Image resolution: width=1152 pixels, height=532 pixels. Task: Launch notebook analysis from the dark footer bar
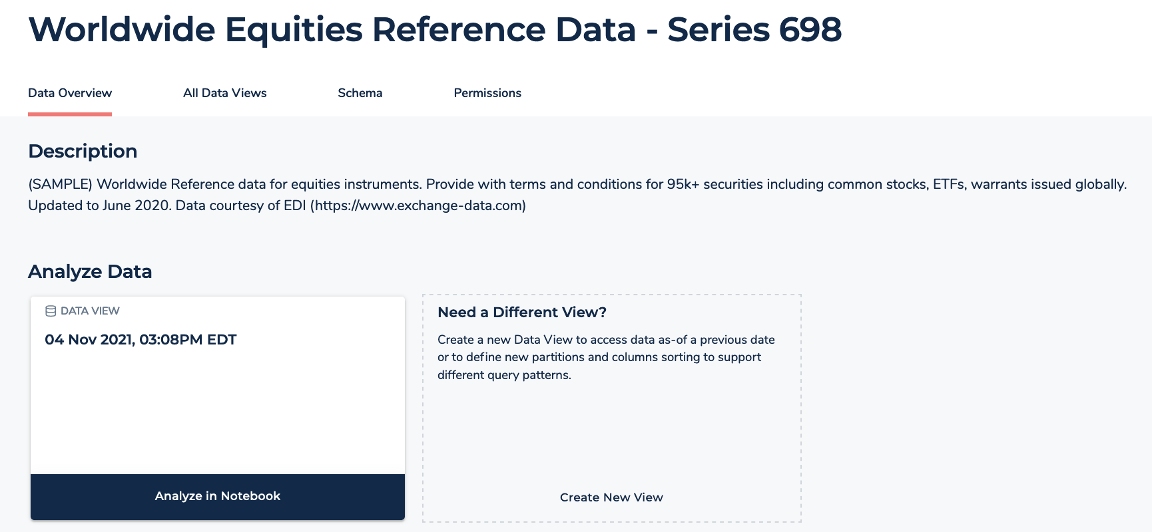(217, 496)
